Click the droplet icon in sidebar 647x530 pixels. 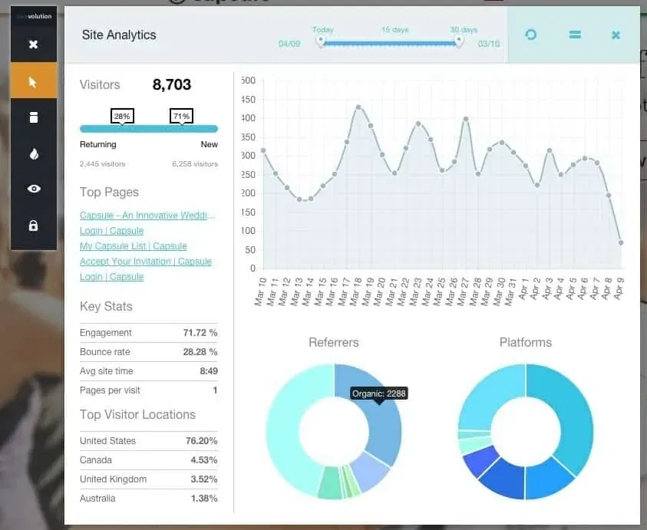coord(33,153)
